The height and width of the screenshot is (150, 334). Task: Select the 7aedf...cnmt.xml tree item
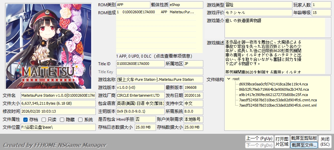point(277,105)
